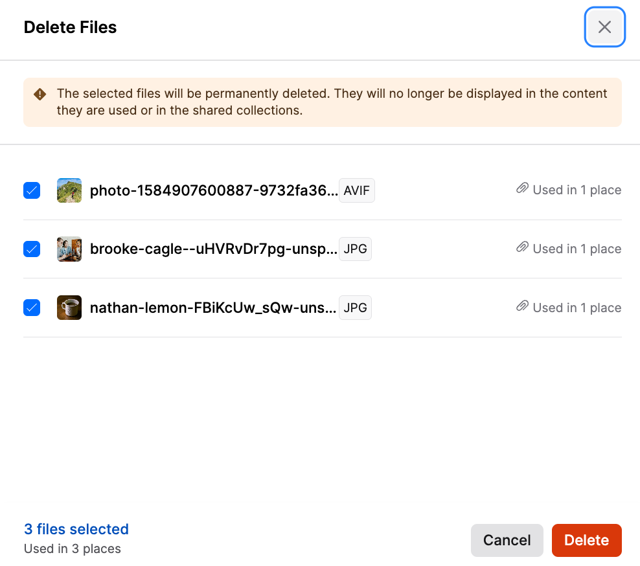Image resolution: width=640 pixels, height=566 pixels.
Task: Click the photo-1584907600887 file name
Action: pyautogui.click(x=213, y=190)
